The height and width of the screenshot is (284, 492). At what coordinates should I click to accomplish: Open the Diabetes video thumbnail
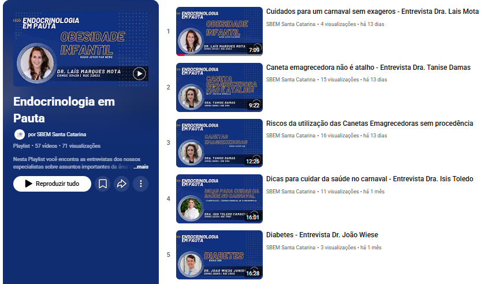219,255
